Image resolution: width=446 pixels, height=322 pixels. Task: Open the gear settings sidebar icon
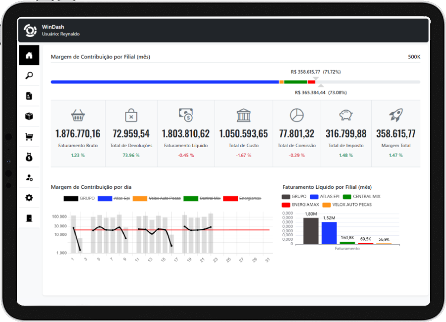click(x=29, y=198)
